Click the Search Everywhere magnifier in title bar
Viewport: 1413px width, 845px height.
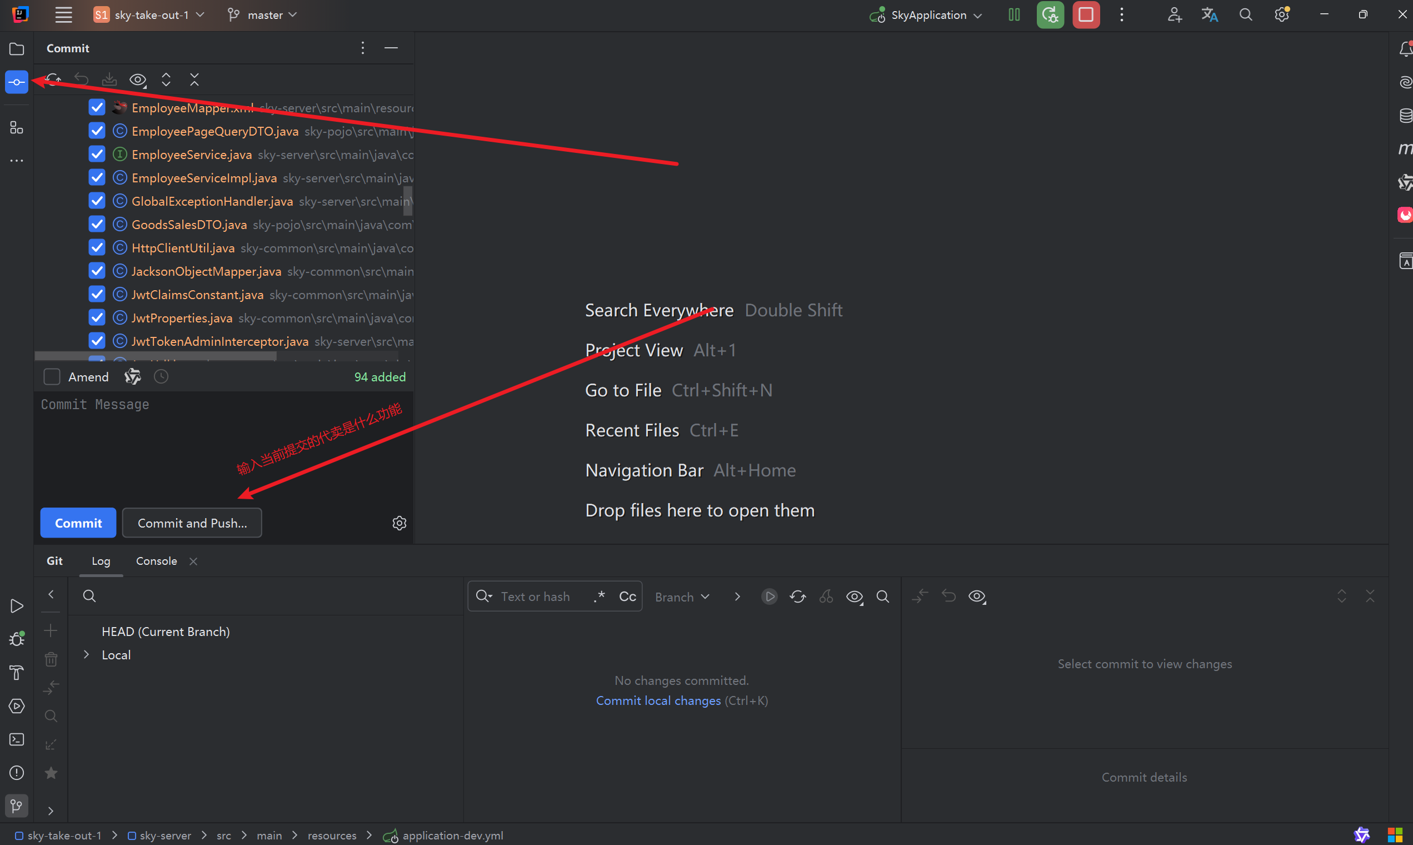(x=1245, y=15)
